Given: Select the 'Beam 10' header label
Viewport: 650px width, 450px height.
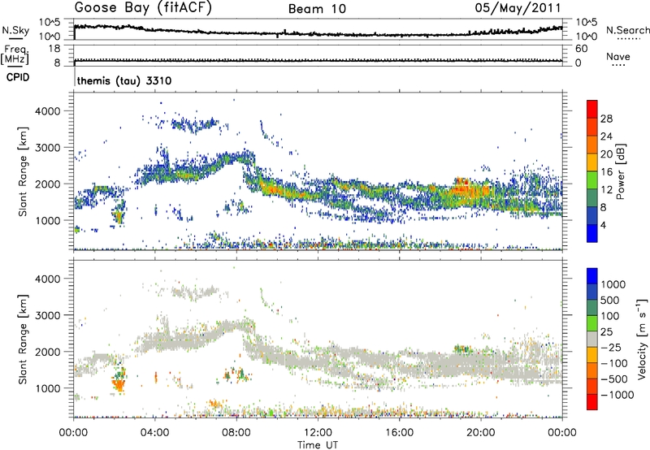Looking at the screenshot, I should point(317,9).
